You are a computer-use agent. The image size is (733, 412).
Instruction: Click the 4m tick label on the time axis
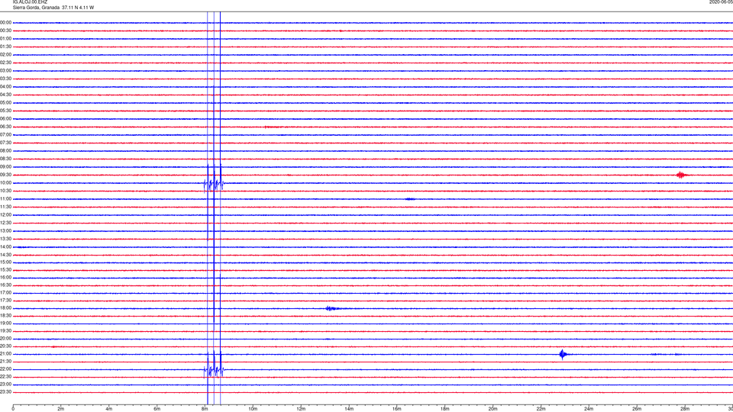pos(109,409)
